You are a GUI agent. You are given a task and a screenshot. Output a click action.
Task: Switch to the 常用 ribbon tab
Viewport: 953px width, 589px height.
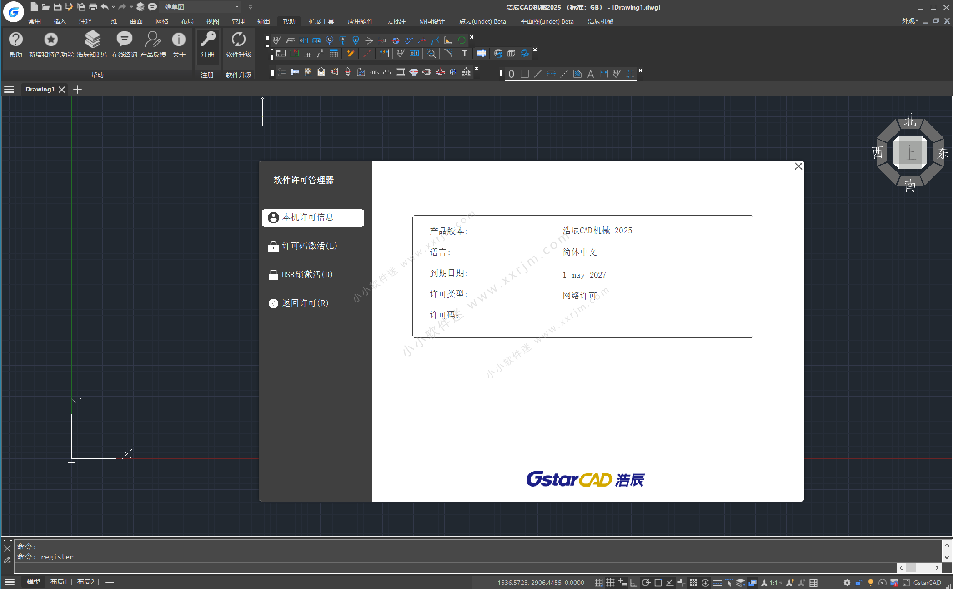(x=35, y=21)
